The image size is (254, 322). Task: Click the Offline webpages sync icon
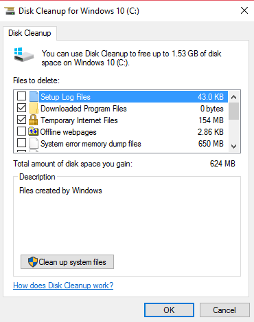click(x=34, y=131)
